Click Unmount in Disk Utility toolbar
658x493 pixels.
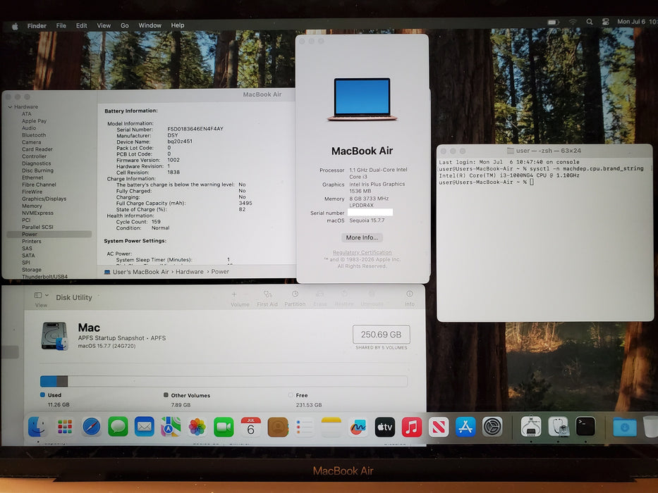coord(372,299)
